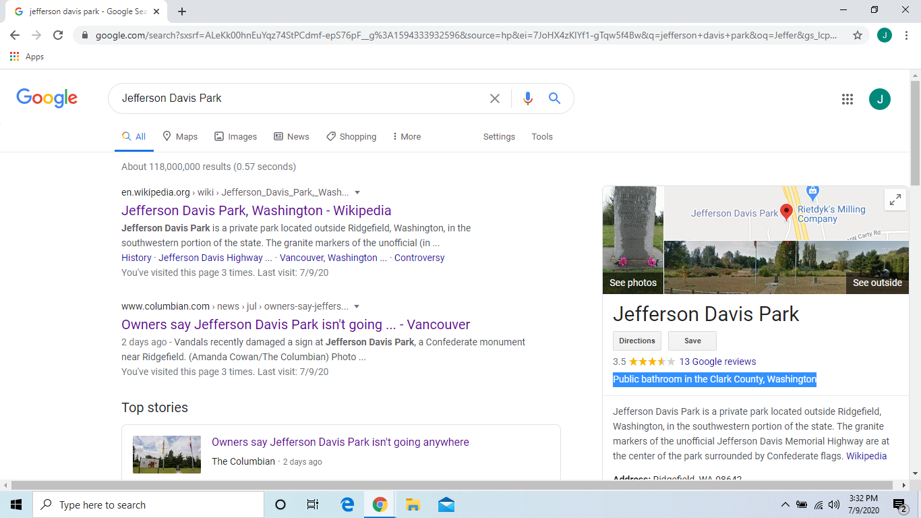
Task: Open the Google apps grid icon
Action: [848, 99]
